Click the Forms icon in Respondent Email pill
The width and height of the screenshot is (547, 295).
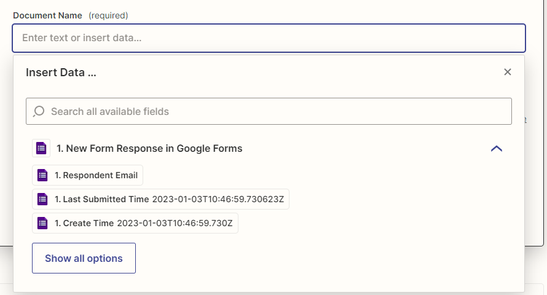pyautogui.click(x=42, y=175)
